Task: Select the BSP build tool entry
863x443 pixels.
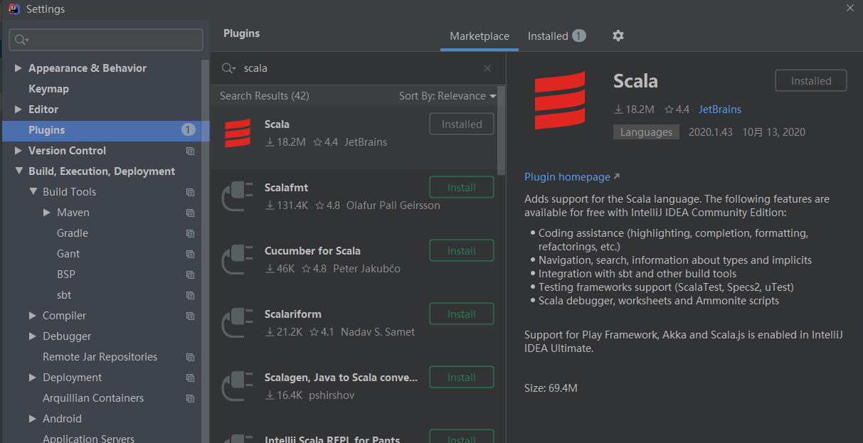Action: (66, 274)
